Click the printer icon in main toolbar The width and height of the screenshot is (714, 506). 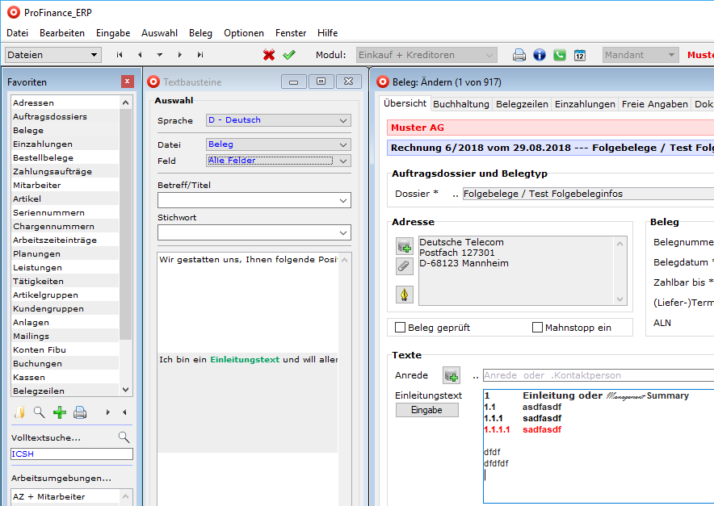pos(519,55)
